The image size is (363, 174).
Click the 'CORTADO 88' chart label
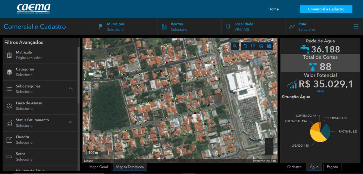tap(337, 118)
